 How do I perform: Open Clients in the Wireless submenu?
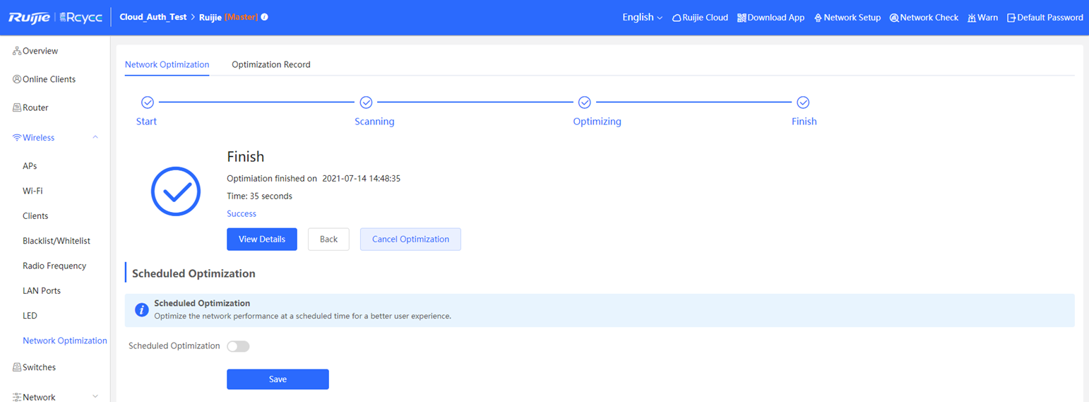click(x=35, y=216)
